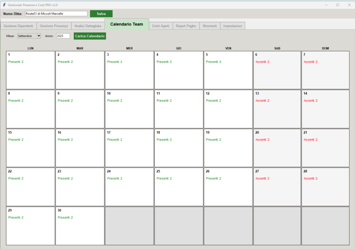Switch to the Strumenti tab

(x=210, y=26)
